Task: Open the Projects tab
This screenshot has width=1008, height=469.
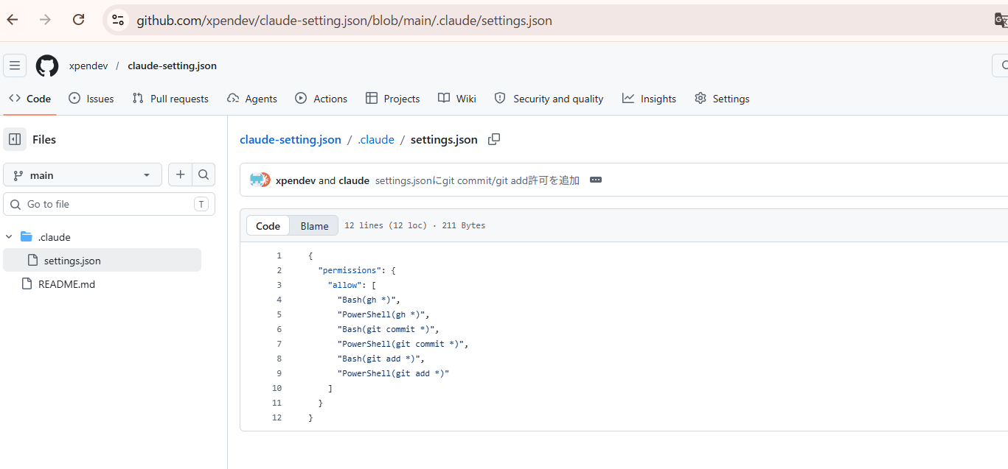Action: (393, 99)
